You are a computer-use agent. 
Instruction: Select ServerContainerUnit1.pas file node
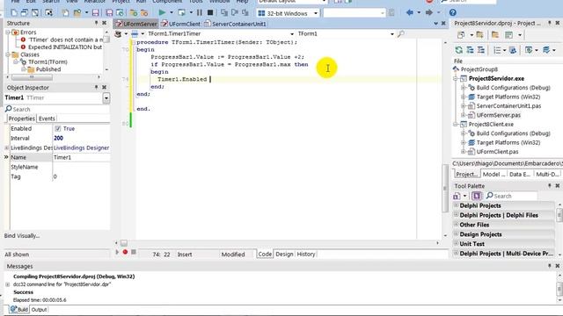(508, 106)
